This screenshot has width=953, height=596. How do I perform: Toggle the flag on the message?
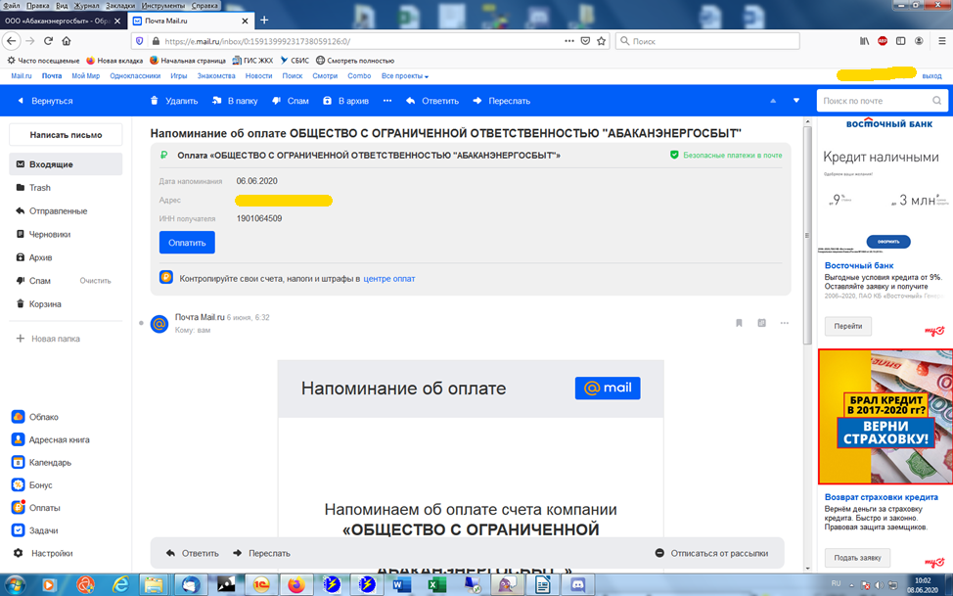[x=739, y=323]
